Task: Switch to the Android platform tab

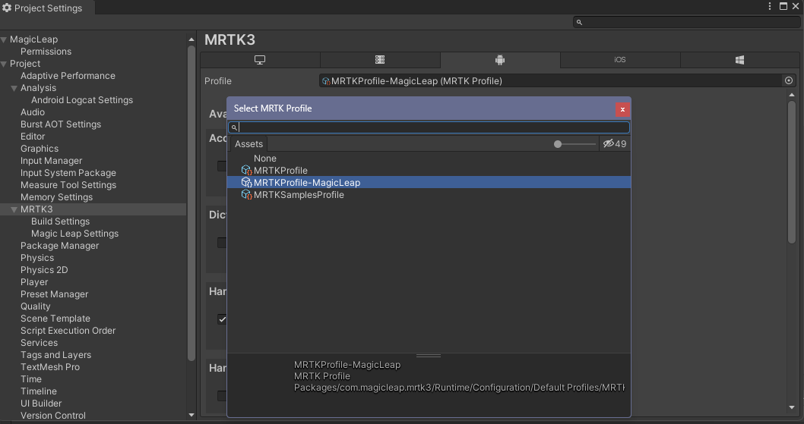Action: click(499, 60)
